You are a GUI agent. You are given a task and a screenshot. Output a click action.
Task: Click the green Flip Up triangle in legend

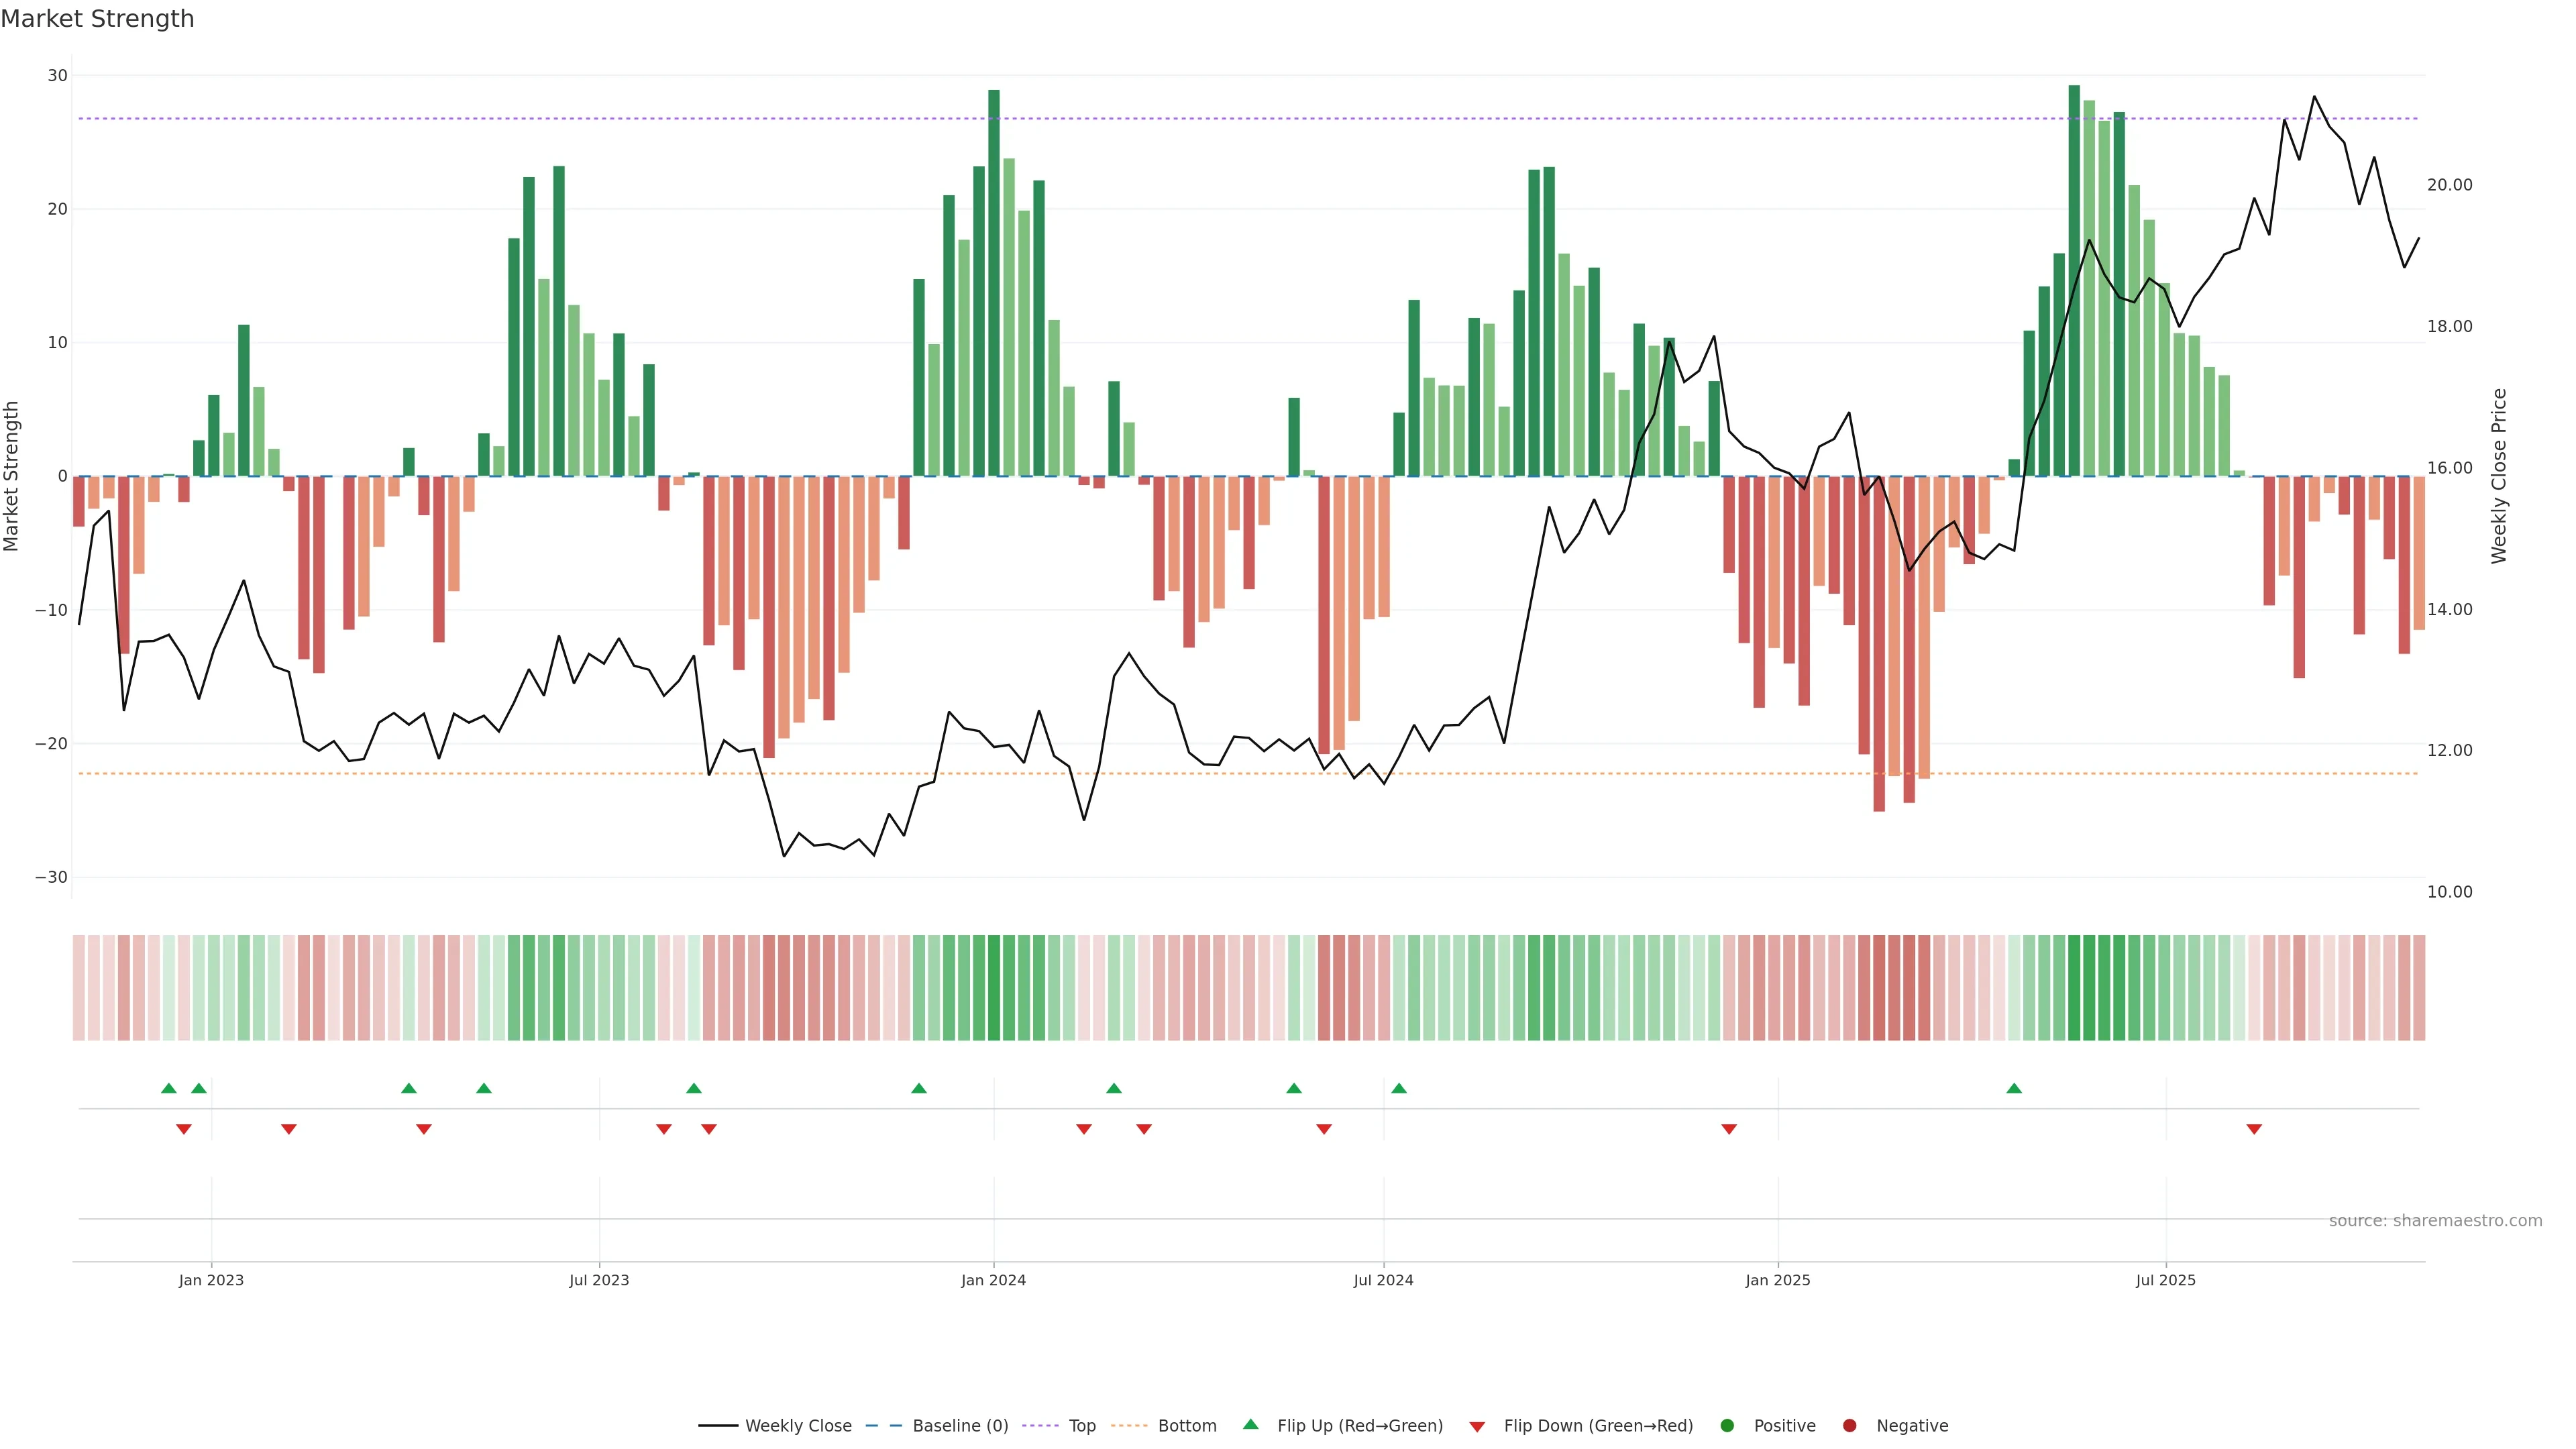click(x=1250, y=1424)
